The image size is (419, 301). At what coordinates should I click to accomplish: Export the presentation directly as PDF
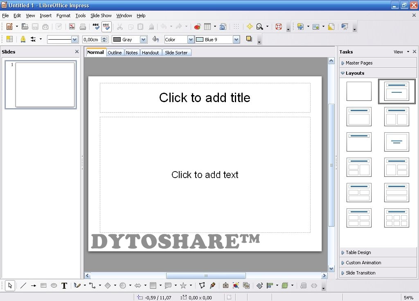point(72,26)
